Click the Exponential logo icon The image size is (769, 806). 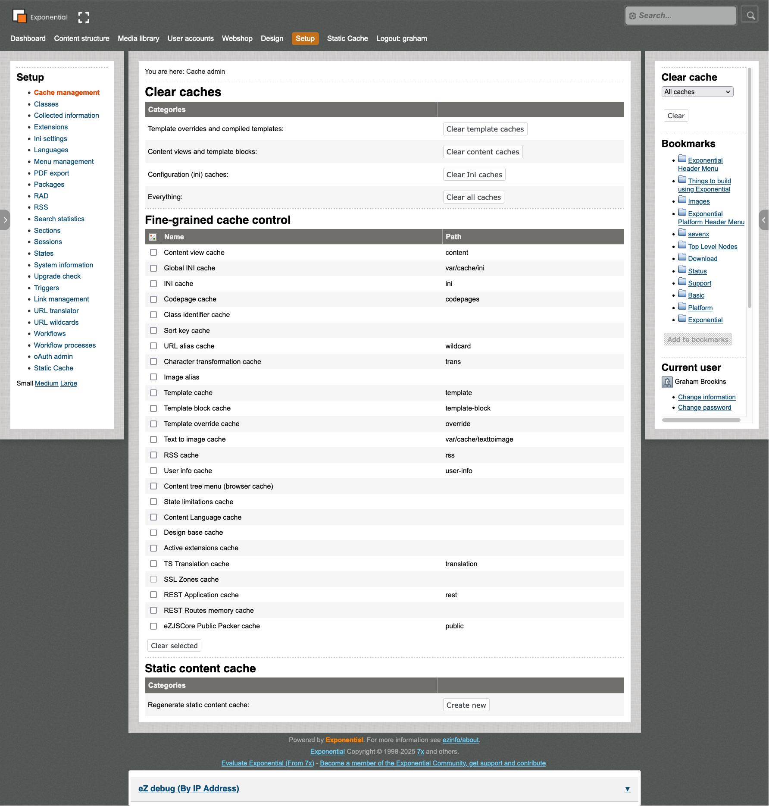(x=19, y=16)
